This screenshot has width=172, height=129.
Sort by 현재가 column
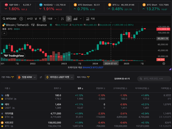pos(58,89)
